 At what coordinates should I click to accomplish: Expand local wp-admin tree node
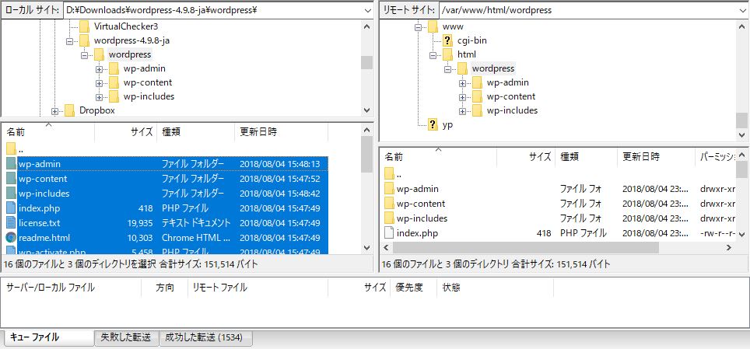(99, 69)
